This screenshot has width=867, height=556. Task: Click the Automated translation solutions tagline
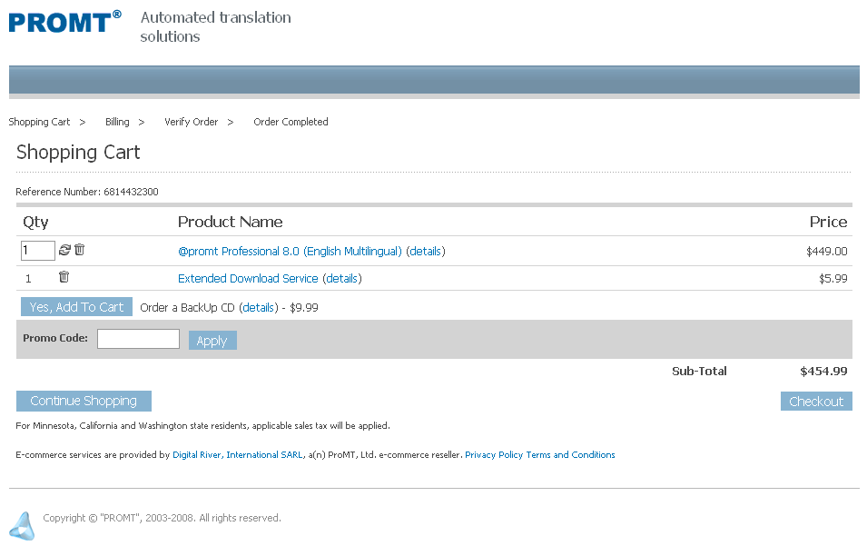tap(215, 26)
